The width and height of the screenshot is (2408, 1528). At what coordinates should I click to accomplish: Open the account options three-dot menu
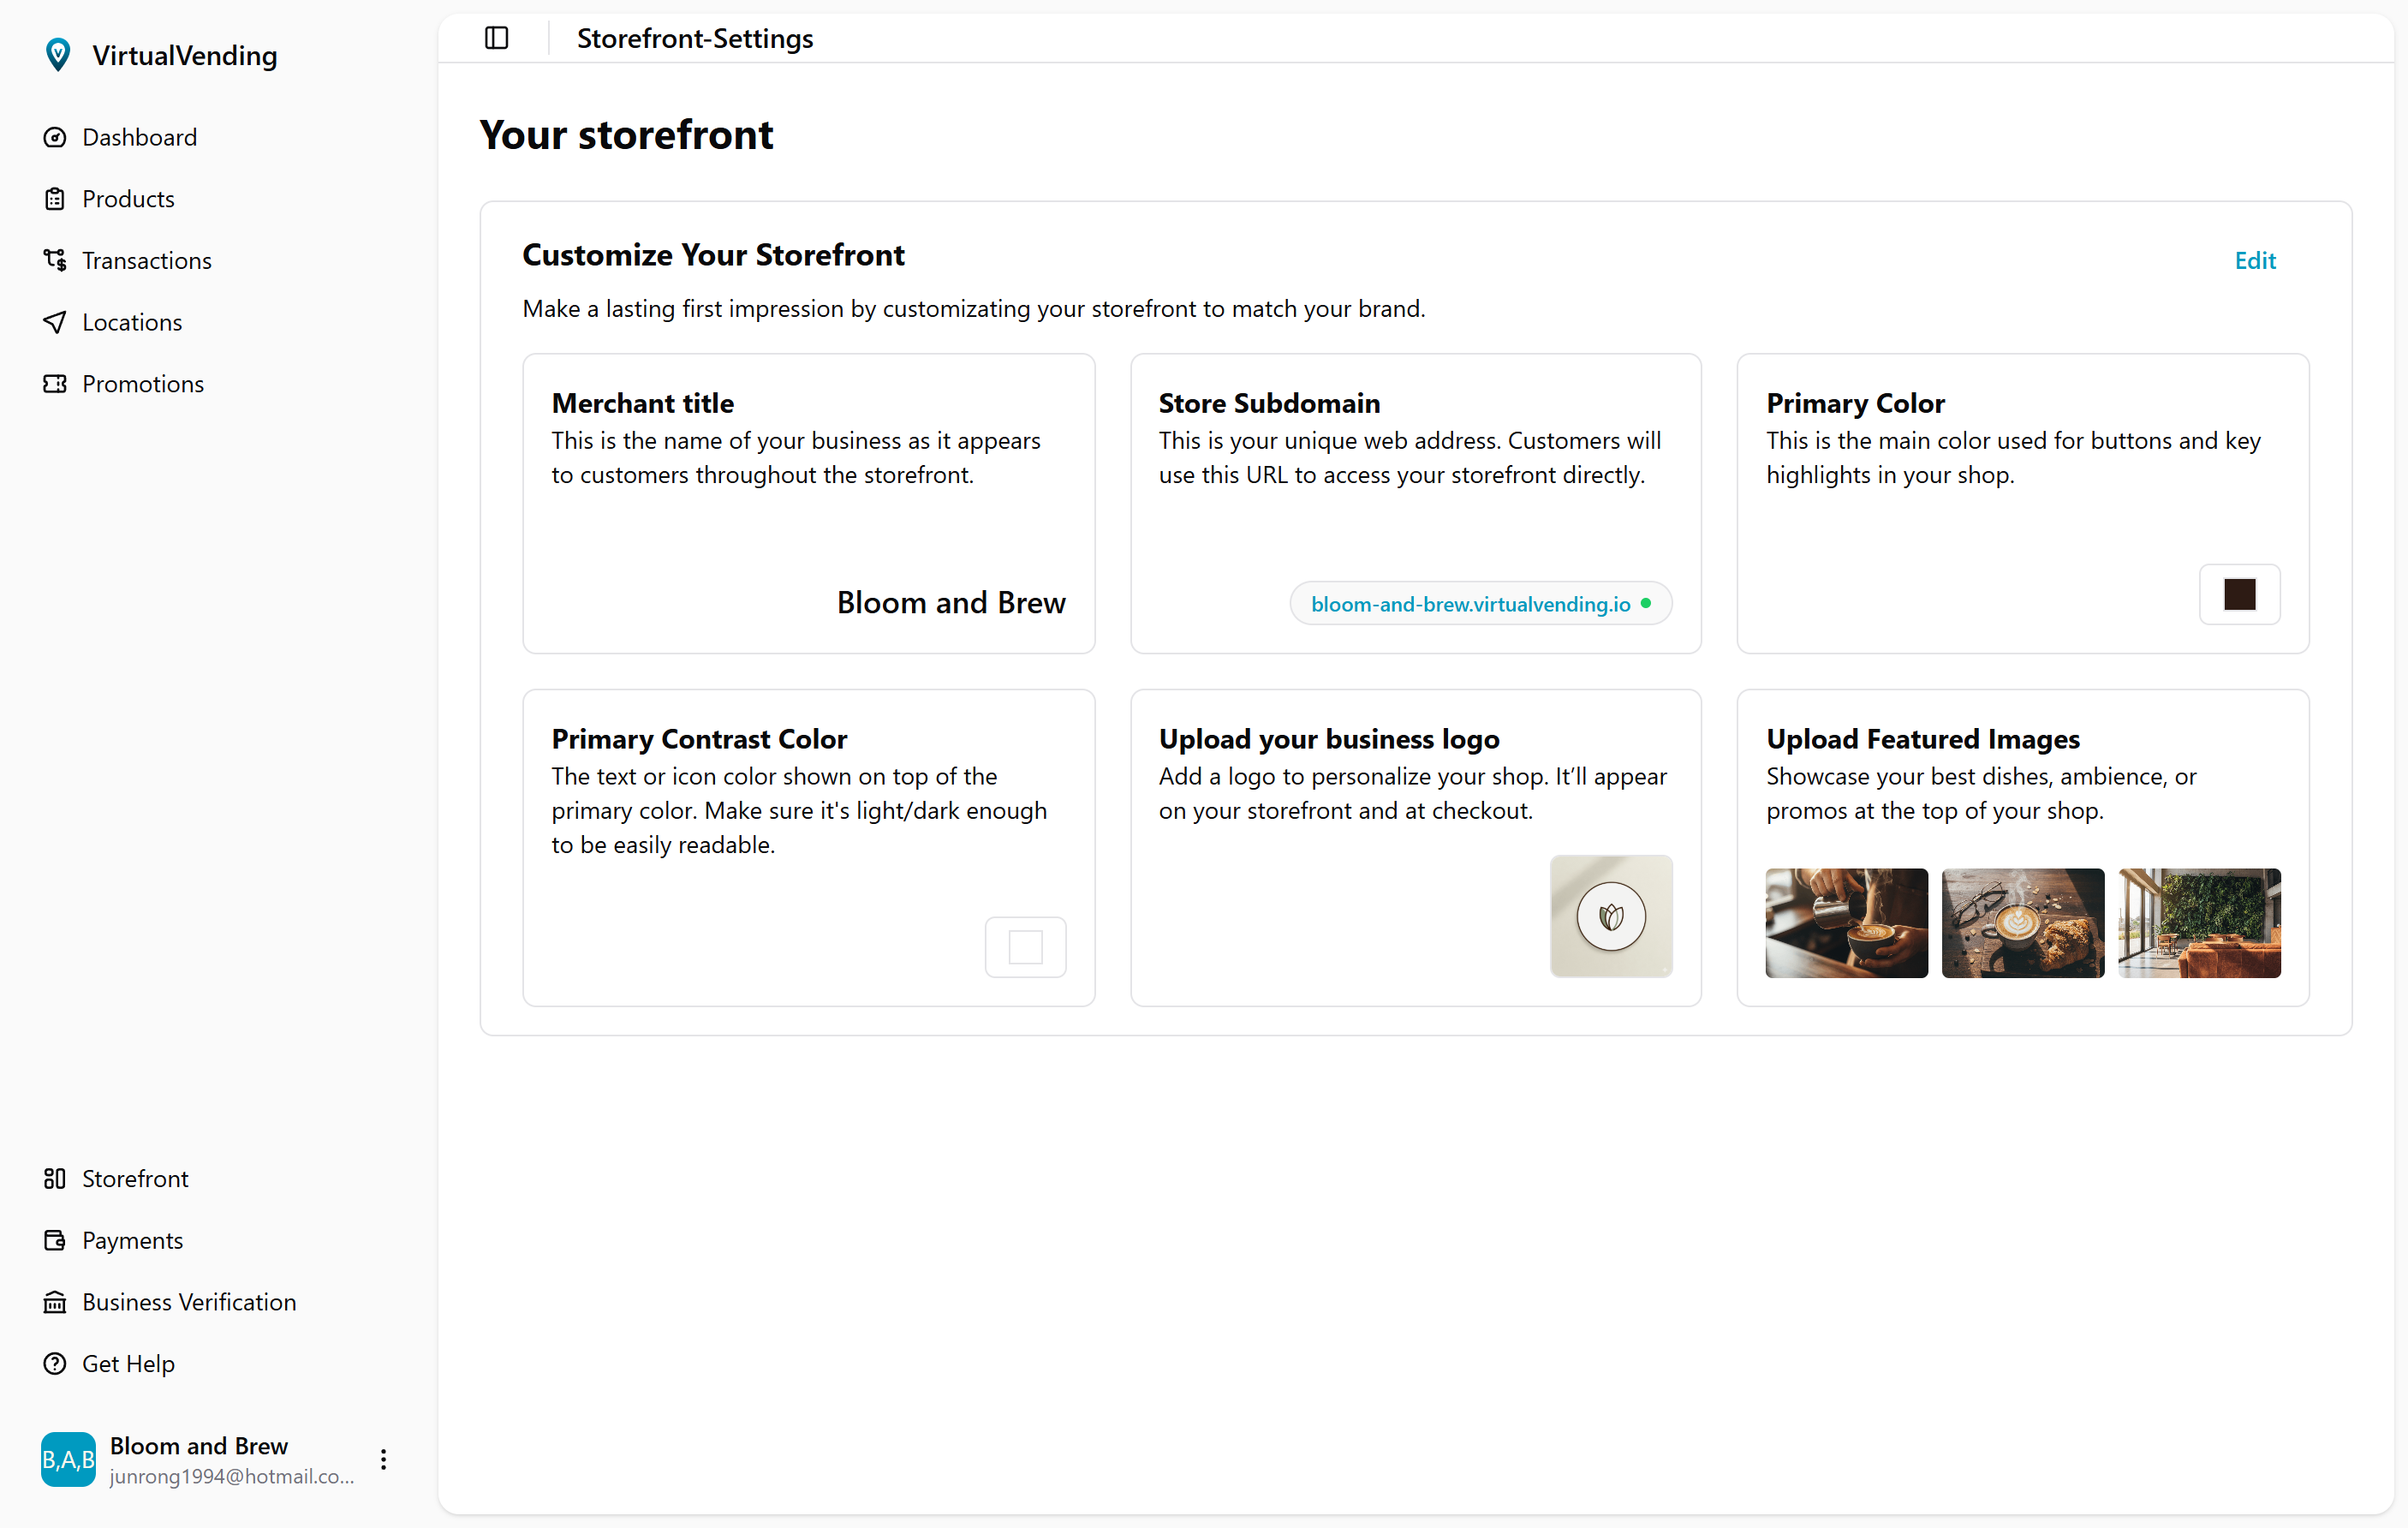[x=383, y=1459]
